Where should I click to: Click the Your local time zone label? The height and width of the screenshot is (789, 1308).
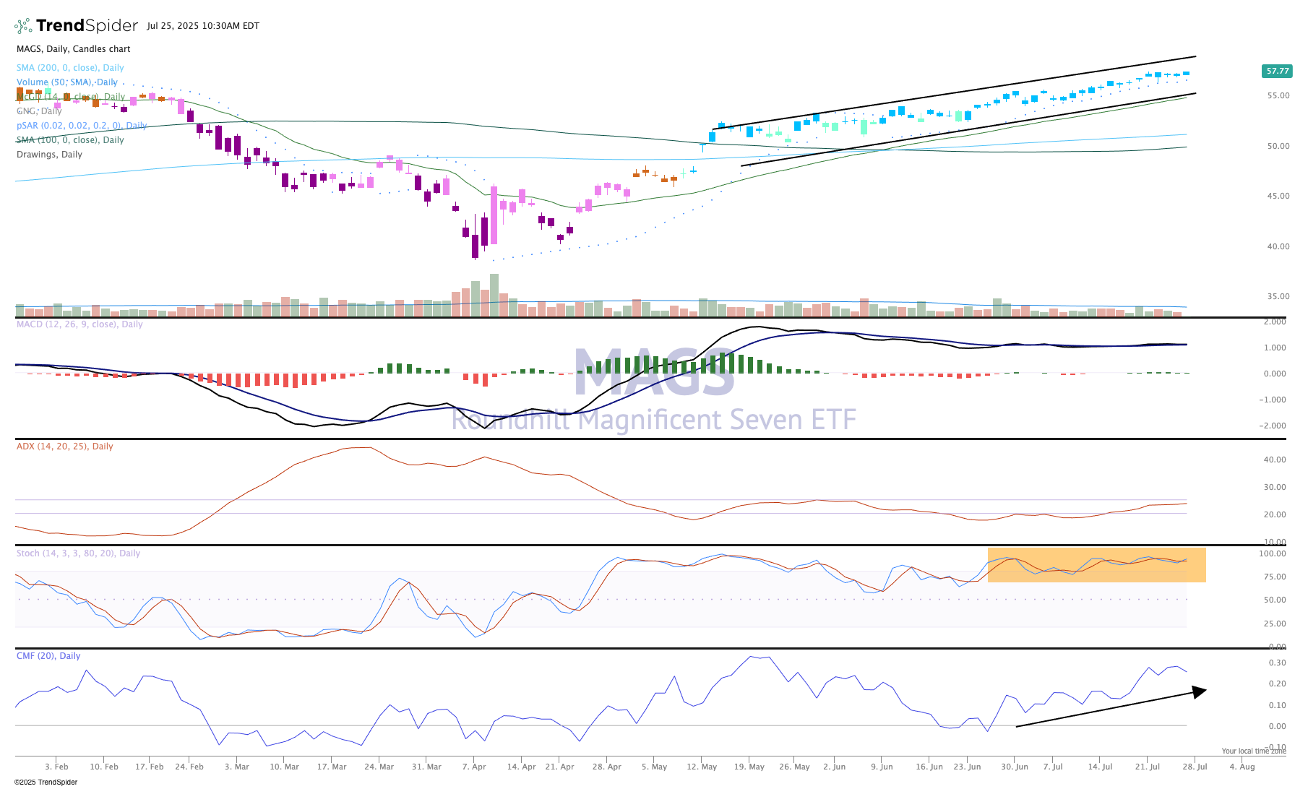1254,751
